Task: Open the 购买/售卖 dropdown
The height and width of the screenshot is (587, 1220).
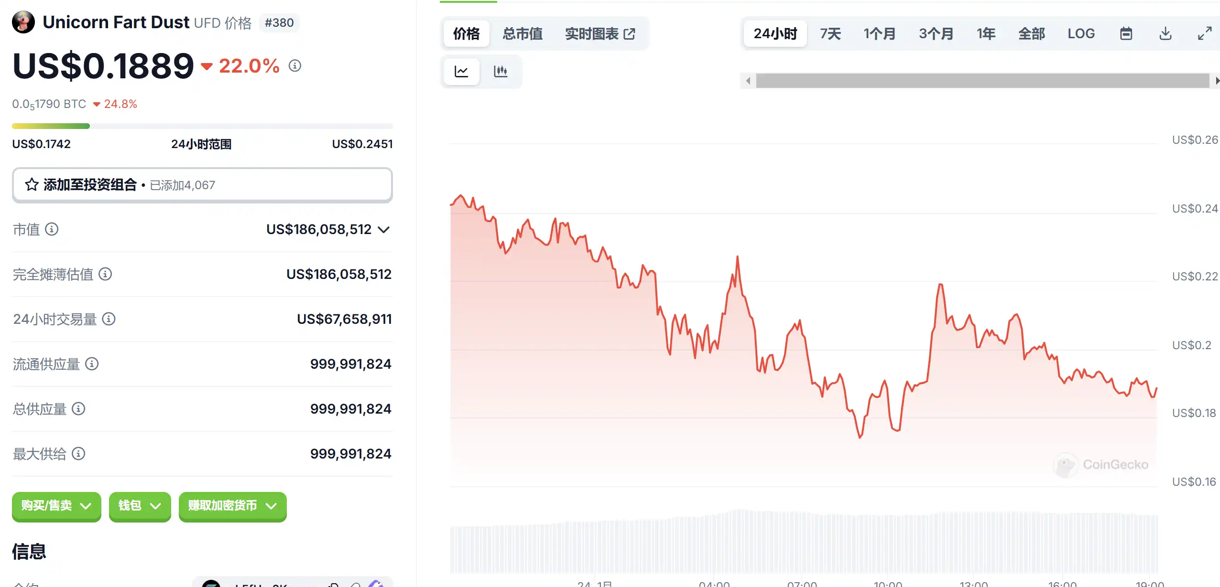Action: point(56,506)
